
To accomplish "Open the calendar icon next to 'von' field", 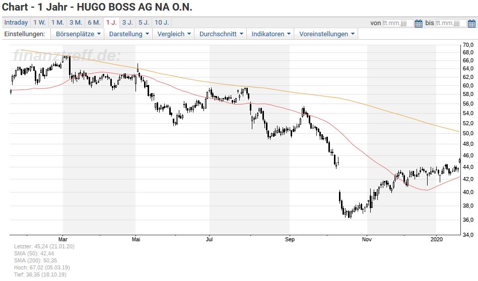I will pos(419,23).
